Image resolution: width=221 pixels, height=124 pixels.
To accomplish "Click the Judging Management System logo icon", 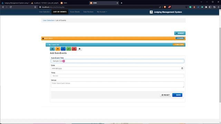I will (151, 12).
